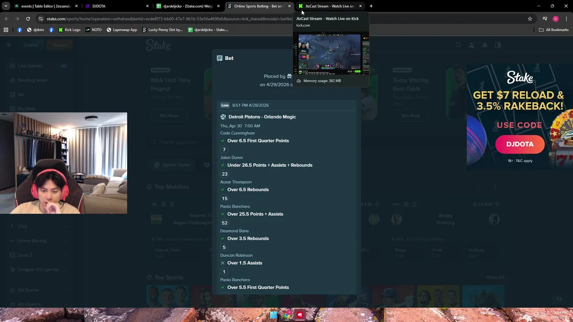The height and width of the screenshot is (322, 573).
Task: Select the Over 6.5 First Quarter Points leg
Action: [258, 140]
